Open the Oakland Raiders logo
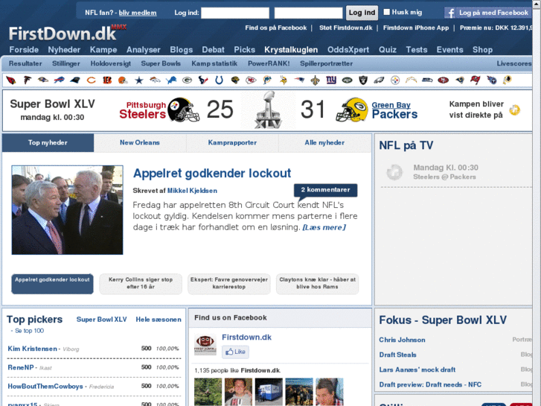541x406 pixels. tap(363, 80)
